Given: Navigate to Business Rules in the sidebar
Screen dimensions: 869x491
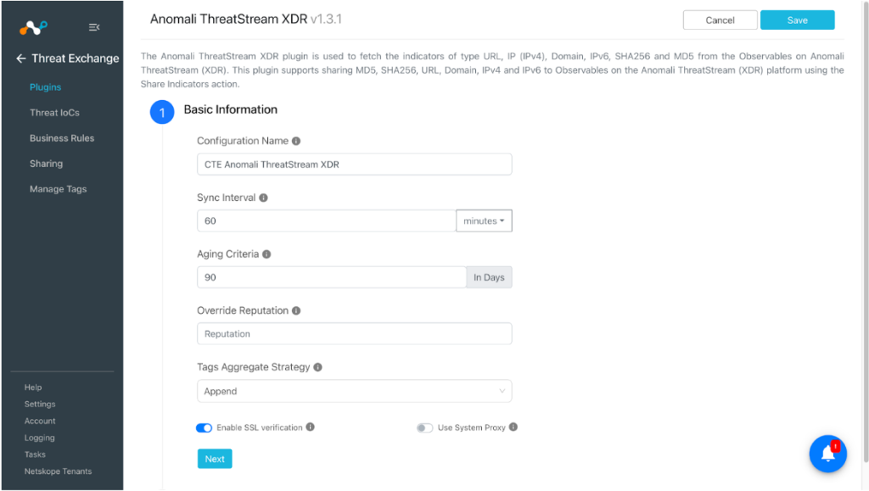Looking at the screenshot, I should point(61,137).
